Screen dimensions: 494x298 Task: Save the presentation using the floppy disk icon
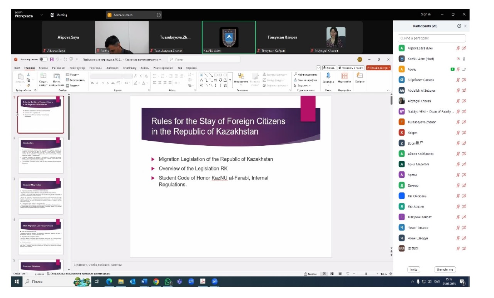pyautogui.click(x=52, y=59)
